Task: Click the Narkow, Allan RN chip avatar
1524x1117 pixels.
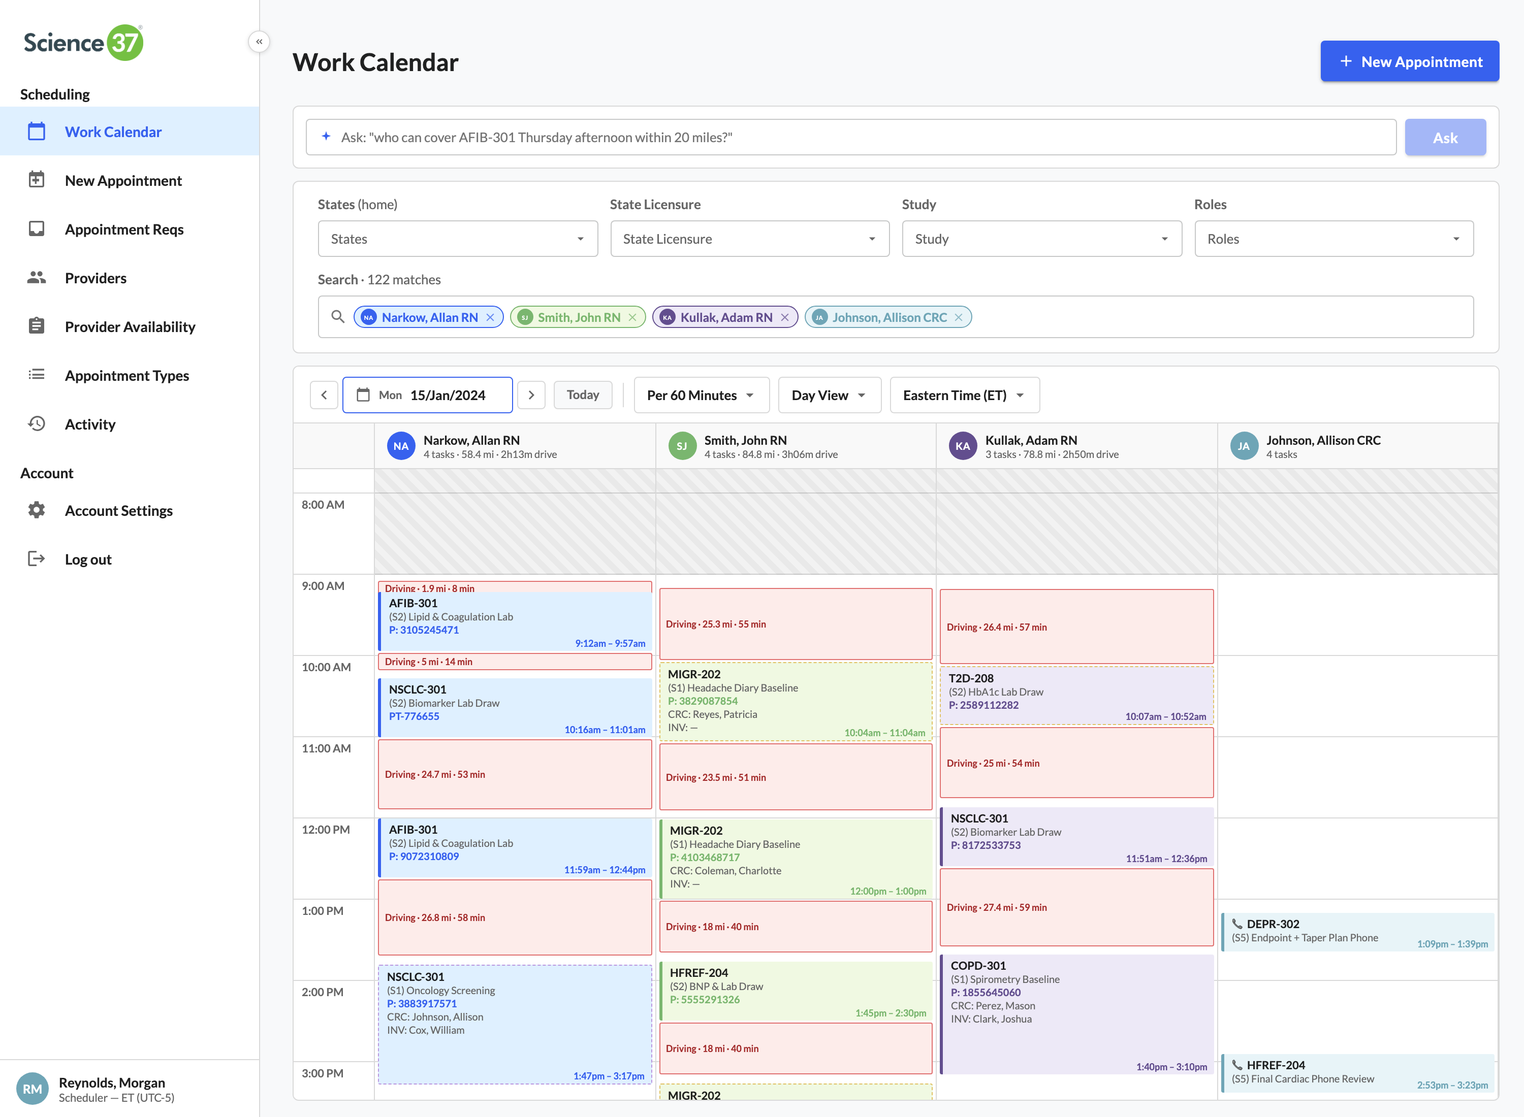Action: (369, 317)
